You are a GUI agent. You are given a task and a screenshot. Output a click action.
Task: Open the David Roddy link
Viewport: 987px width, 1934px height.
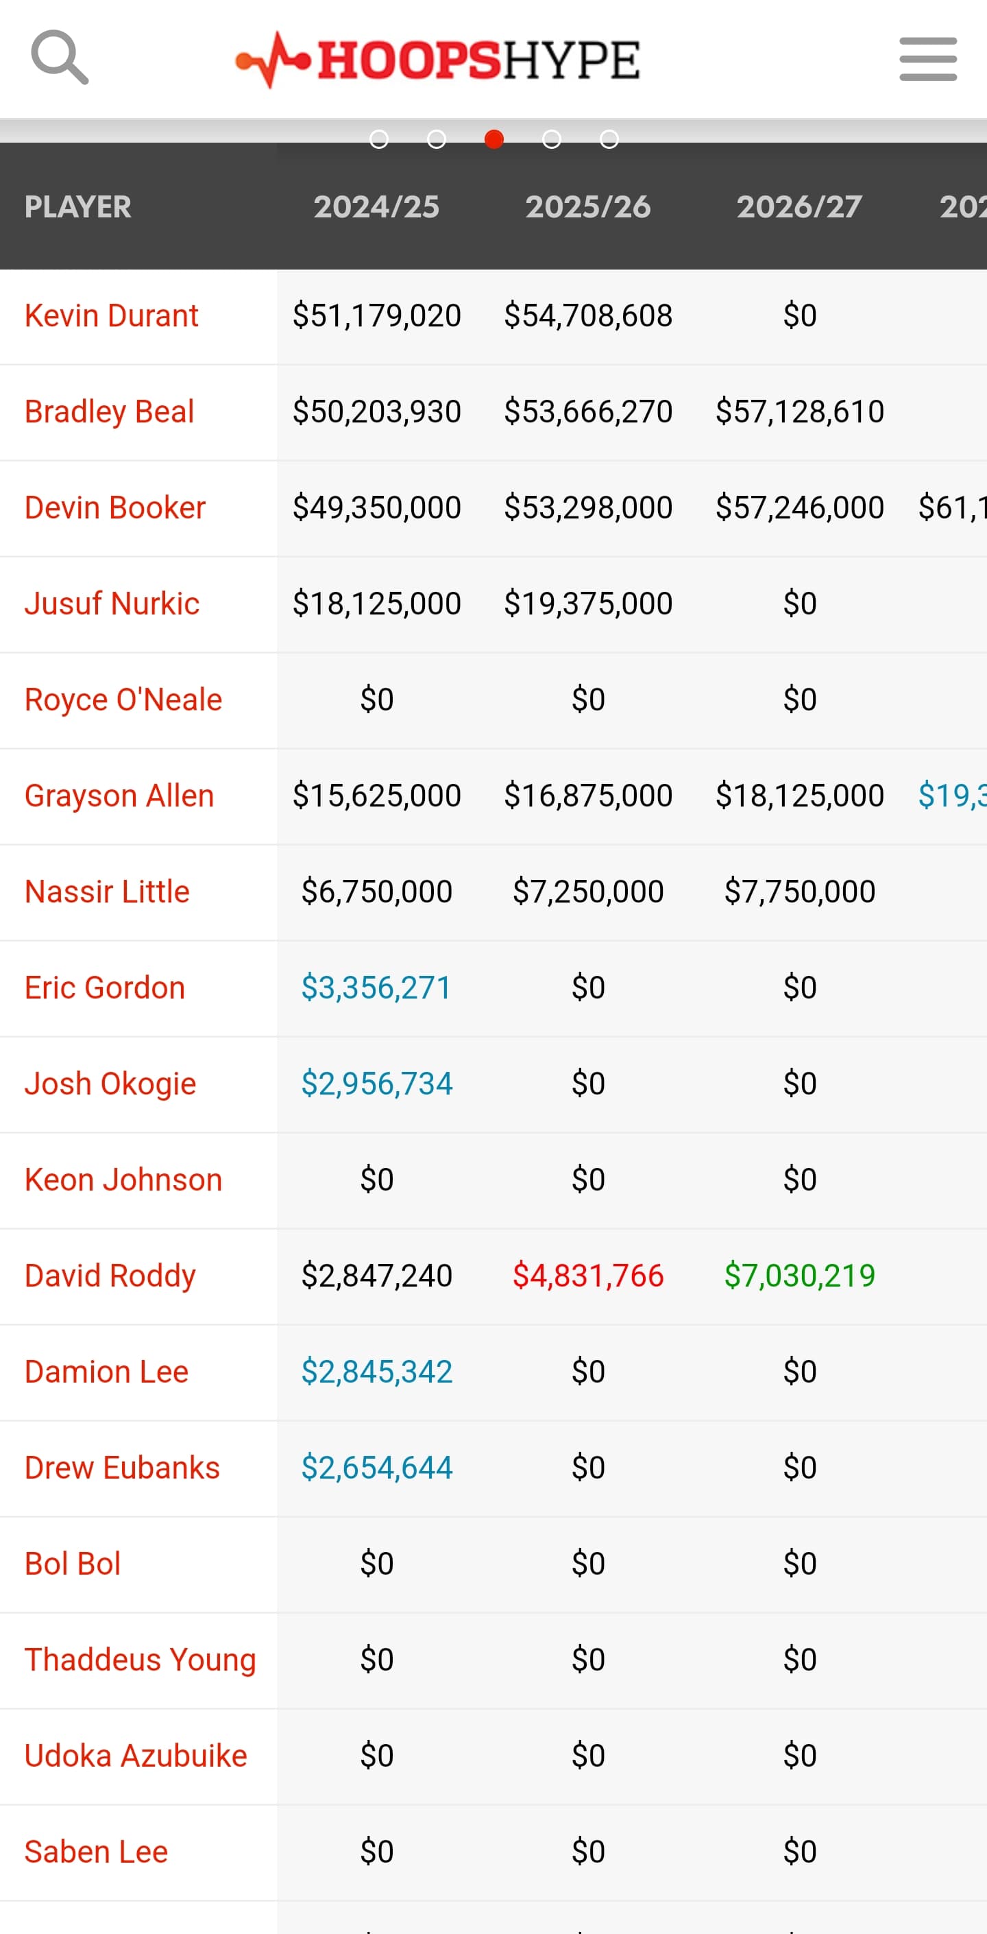coord(110,1276)
